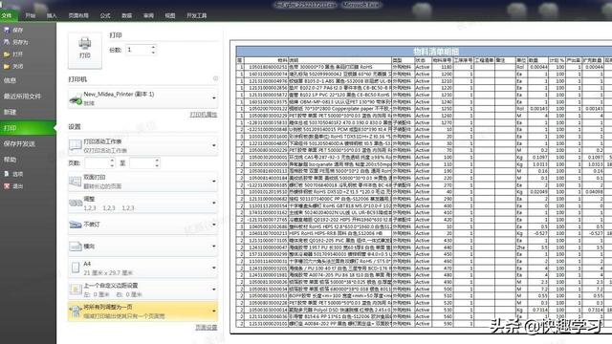Open the A4 paper size dropdown
This screenshot has height=344, width=612.
tap(142, 268)
